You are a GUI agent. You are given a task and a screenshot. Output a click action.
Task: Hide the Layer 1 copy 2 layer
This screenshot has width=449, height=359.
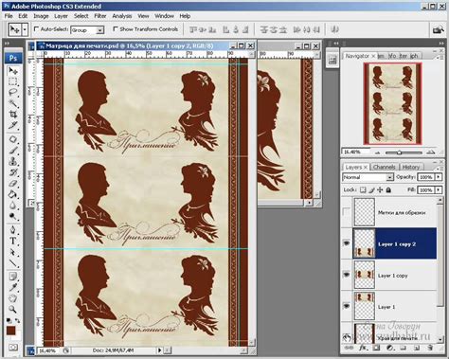[347, 243]
